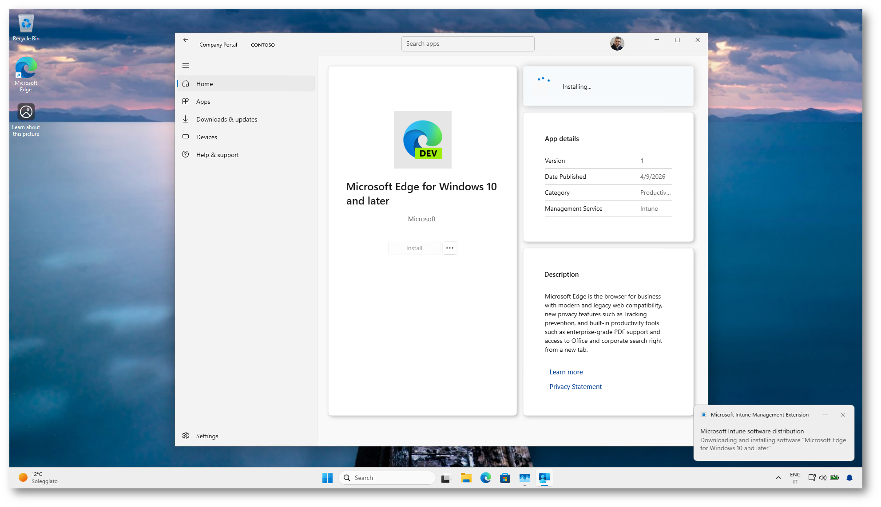Launch Microsoft Edge from taskbar
The width and height of the screenshot is (881, 507).
485,478
